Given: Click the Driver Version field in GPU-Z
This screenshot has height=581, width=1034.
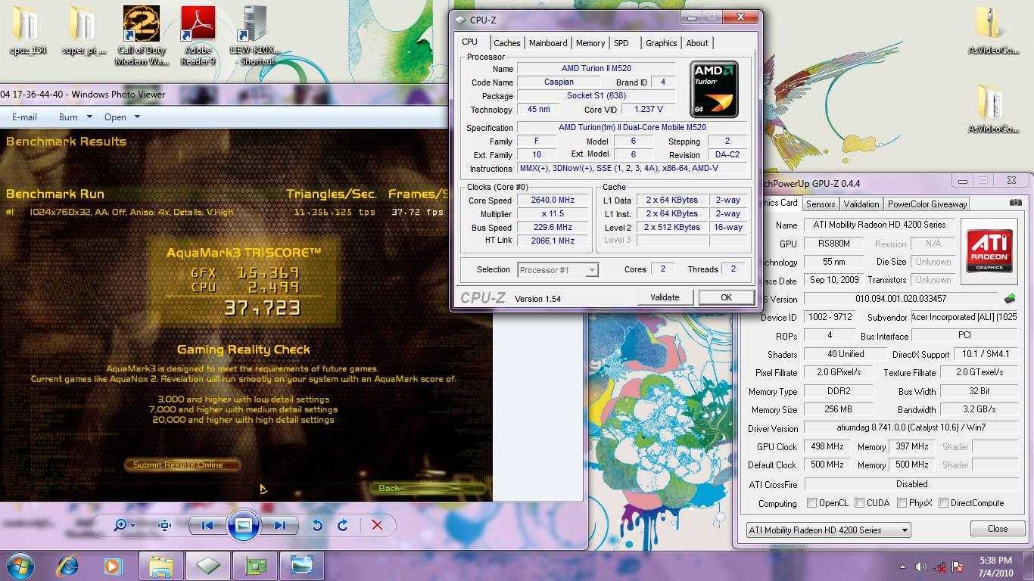Looking at the screenshot, I should coord(911,427).
